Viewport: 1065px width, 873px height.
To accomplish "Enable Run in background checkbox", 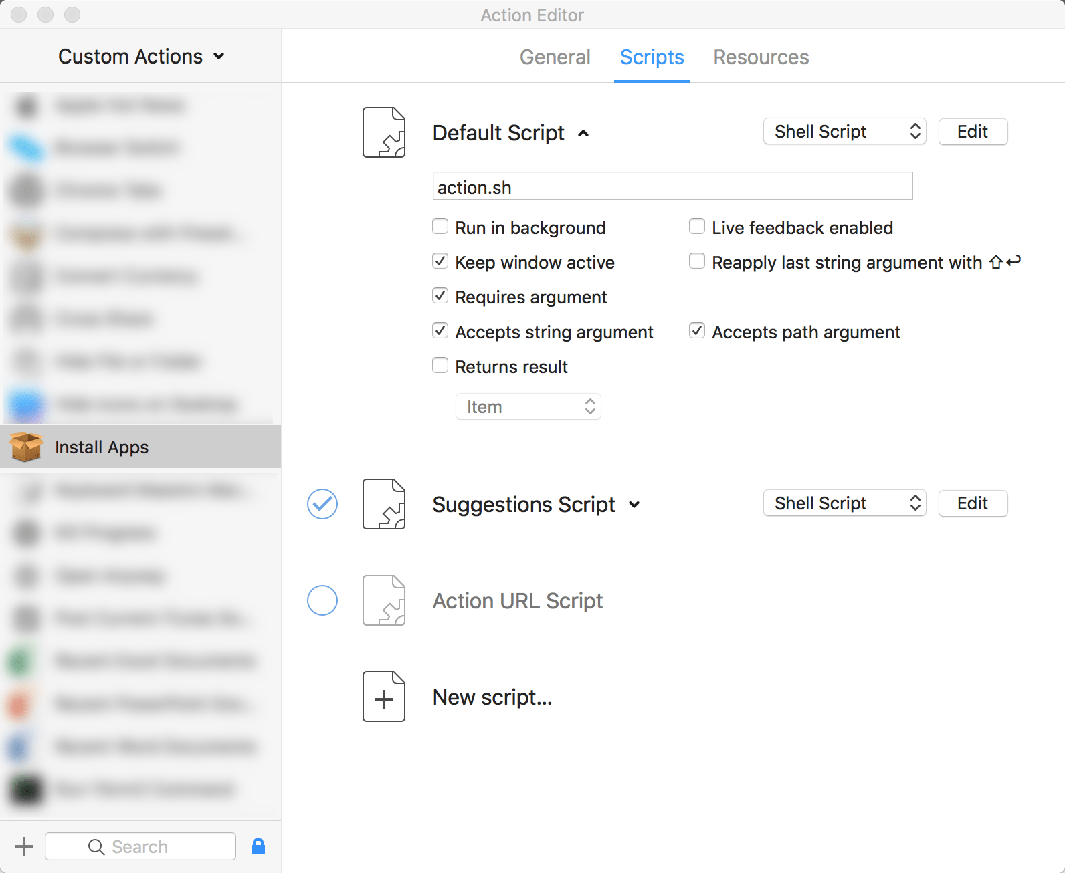I will click(x=440, y=227).
